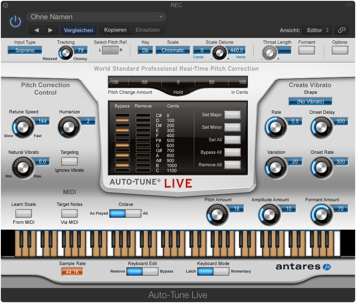The height and width of the screenshot is (303, 356).
Task: Click the Retune Speed value 144
Action: [x=42, y=121]
